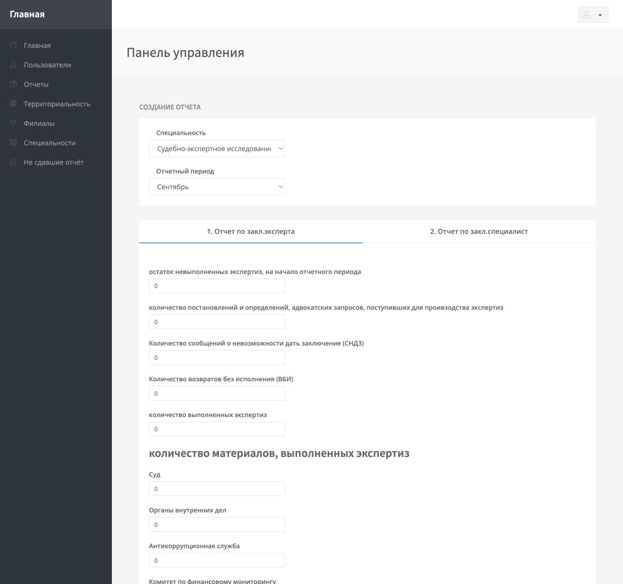Click the количество материалов, выполненных экспертиз heading

(x=279, y=454)
